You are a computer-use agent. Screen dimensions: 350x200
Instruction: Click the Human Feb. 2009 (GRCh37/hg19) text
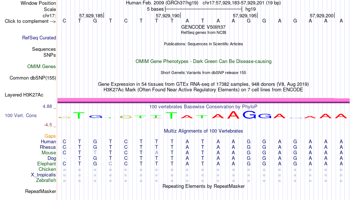point(162,3)
